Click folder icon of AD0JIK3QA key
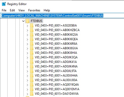The width and height of the screenshot is (124, 97). [x=32, y=57]
